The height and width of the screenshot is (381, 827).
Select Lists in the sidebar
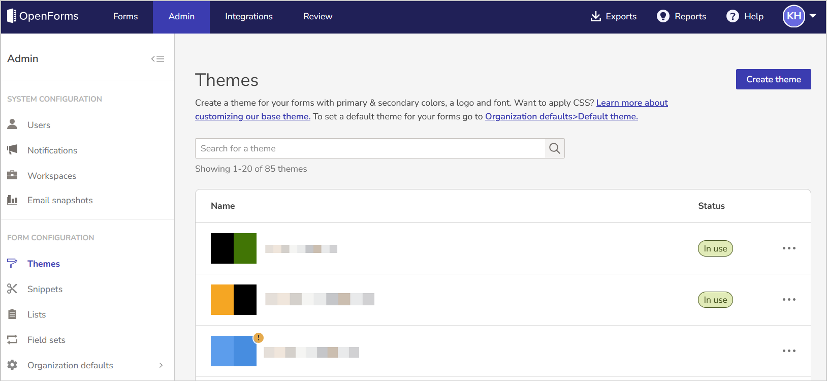coord(37,314)
